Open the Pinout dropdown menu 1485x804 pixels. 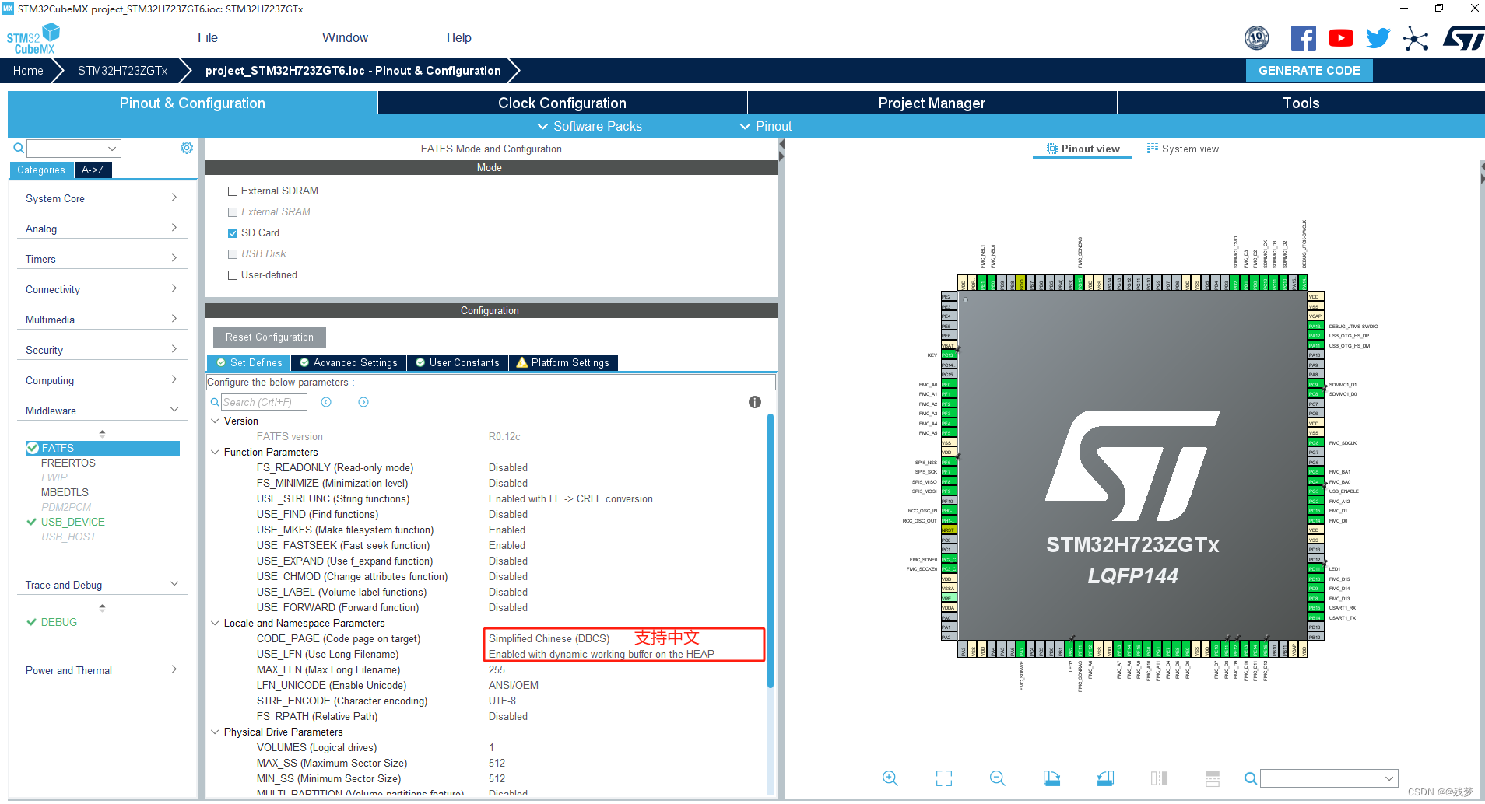766,126
